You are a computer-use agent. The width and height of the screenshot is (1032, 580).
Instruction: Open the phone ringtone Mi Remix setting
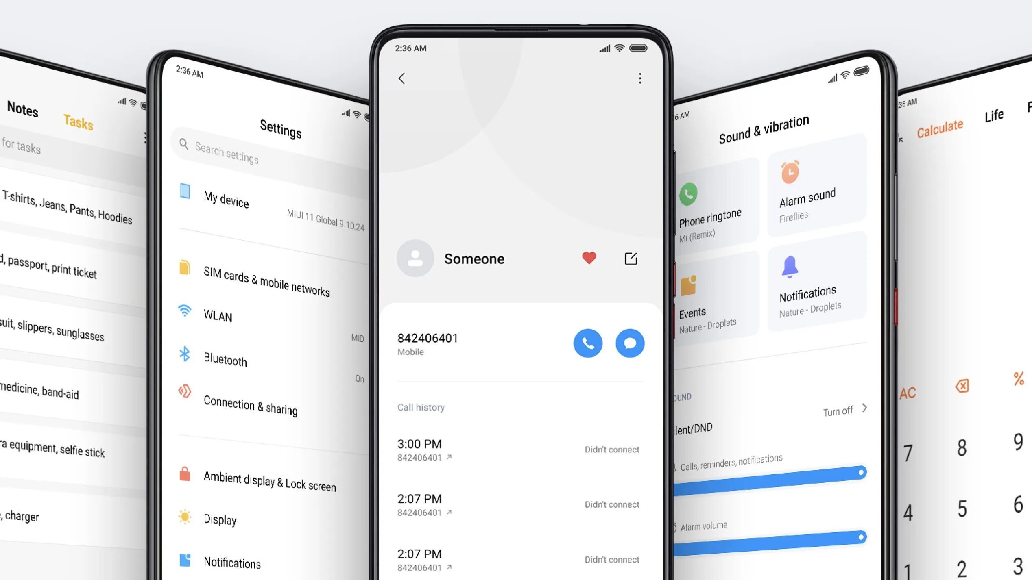(709, 213)
